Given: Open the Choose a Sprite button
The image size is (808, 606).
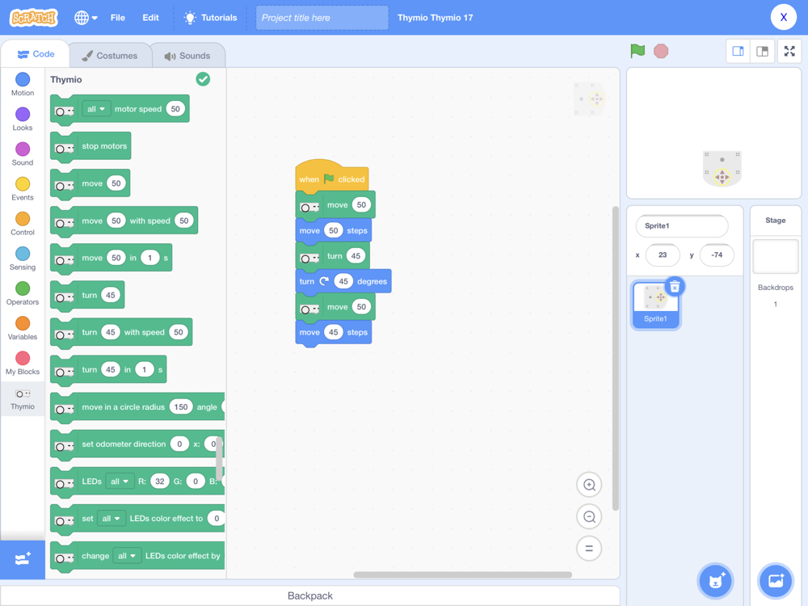Looking at the screenshot, I should click(x=715, y=581).
